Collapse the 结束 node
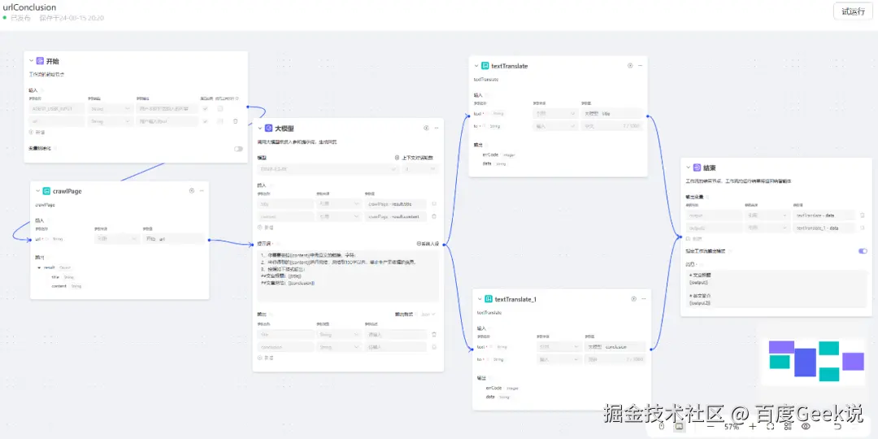 pos(689,167)
